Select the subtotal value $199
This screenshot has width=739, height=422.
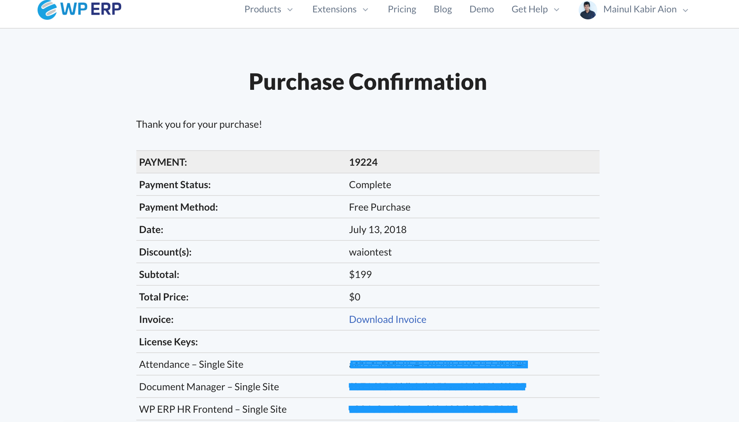tap(360, 274)
